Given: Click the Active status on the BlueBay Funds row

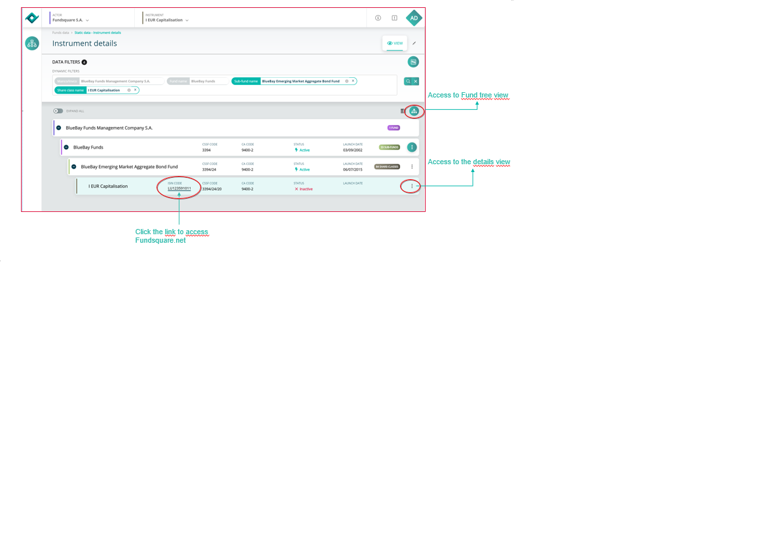Looking at the screenshot, I should pos(303,150).
